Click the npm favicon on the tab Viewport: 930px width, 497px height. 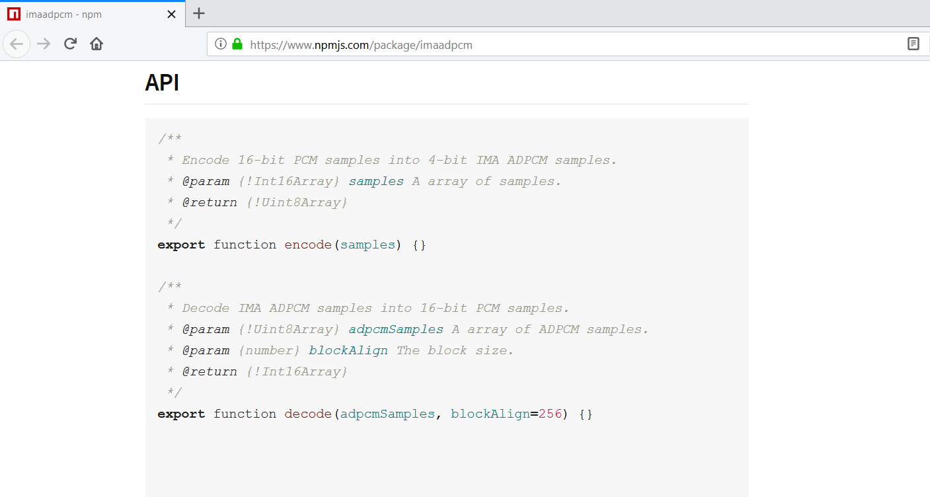13,14
